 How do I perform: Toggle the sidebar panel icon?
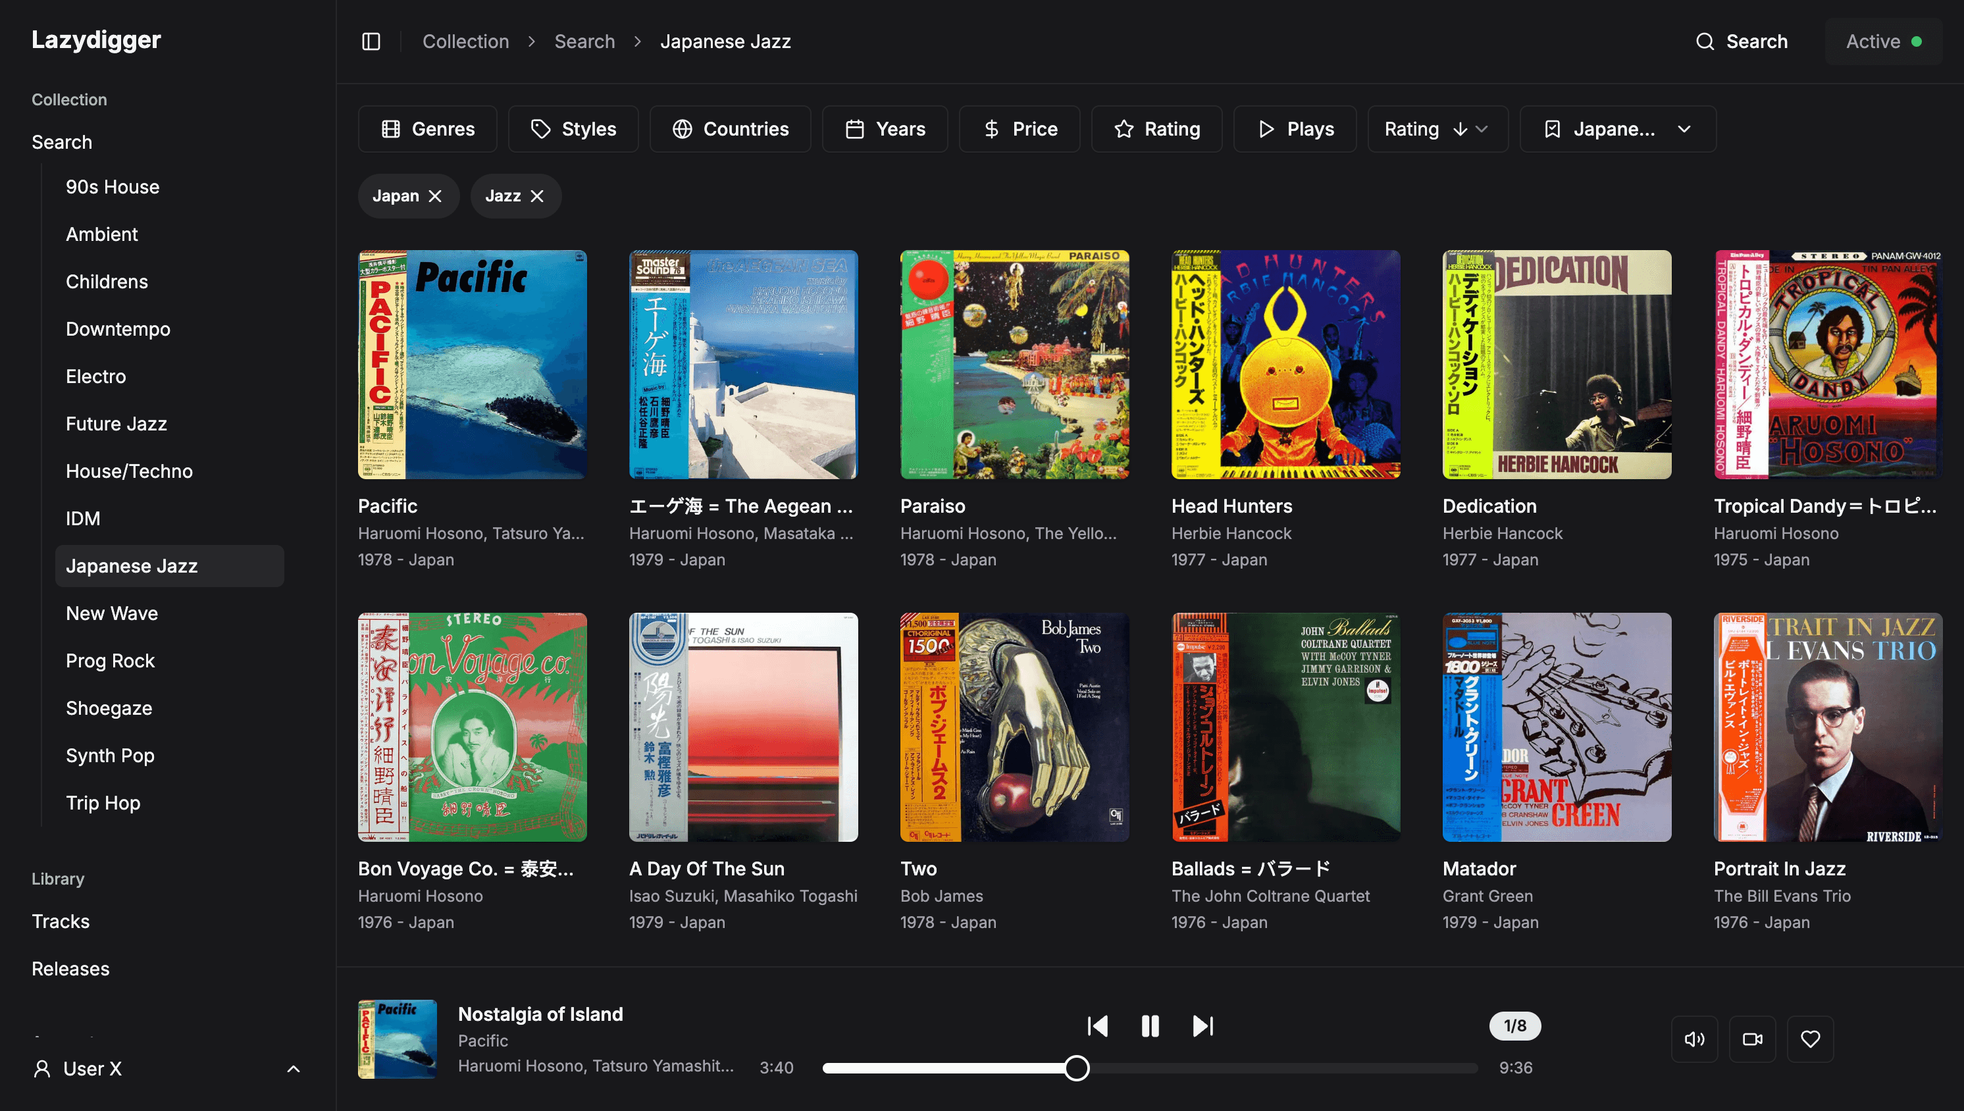(371, 41)
